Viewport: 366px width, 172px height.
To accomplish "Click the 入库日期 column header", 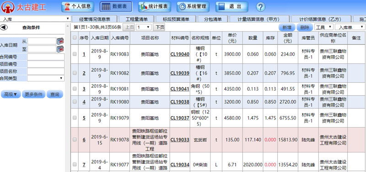I will (x=100, y=38).
